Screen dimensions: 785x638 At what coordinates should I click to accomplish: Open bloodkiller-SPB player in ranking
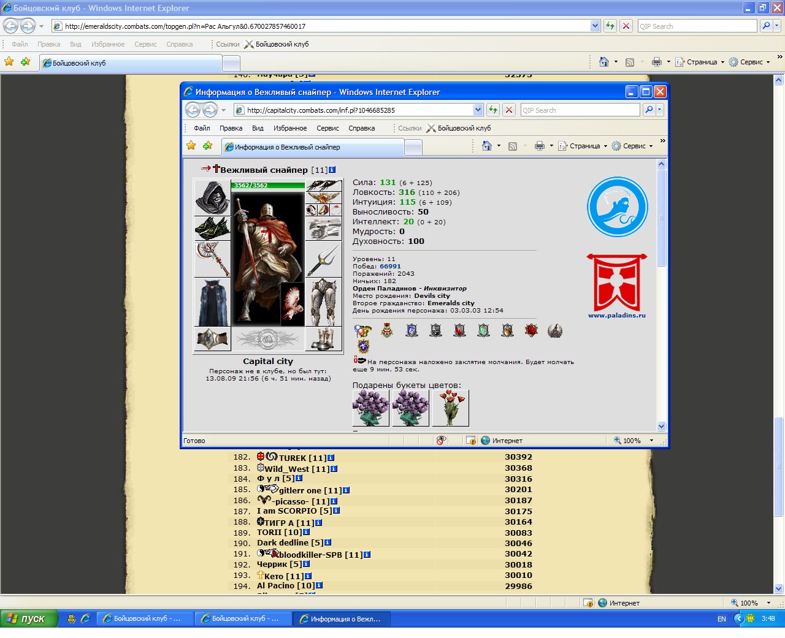coord(310,555)
